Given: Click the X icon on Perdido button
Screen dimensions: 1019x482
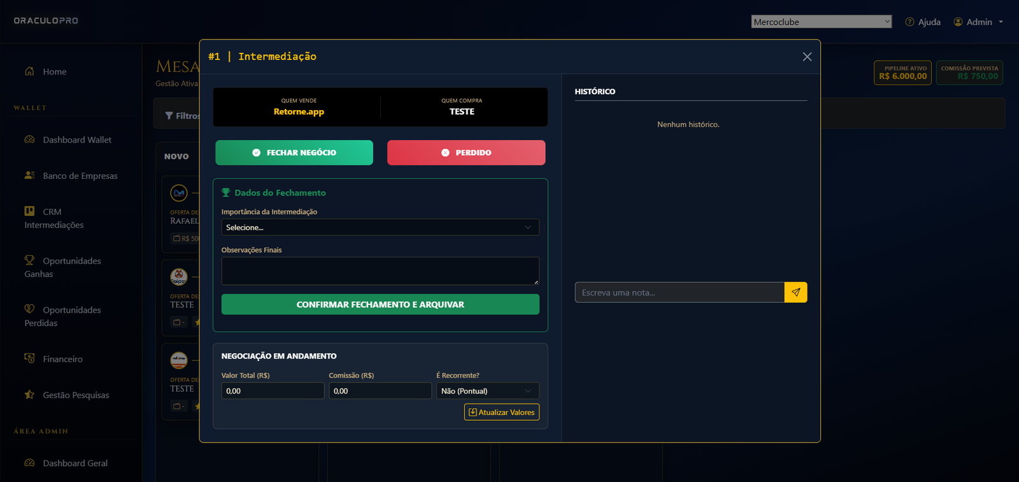Looking at the screenshot, I should (x=445, y=153).
